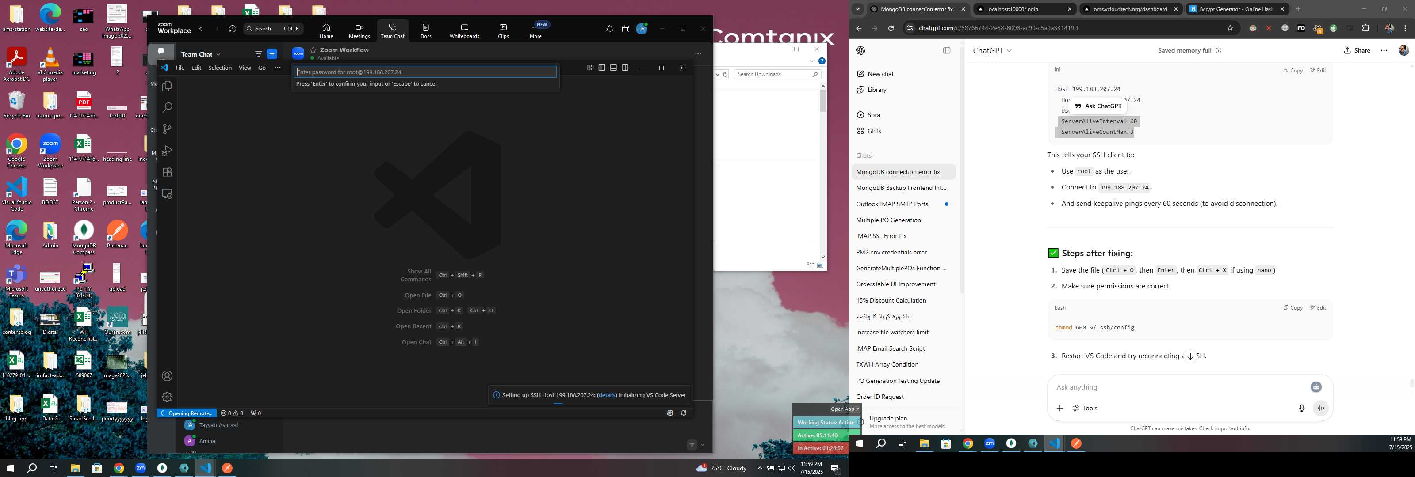Open notifications bell in VS Code status bar
Image resolution: width=1415 pixels, height=477 pixels.
683,413
